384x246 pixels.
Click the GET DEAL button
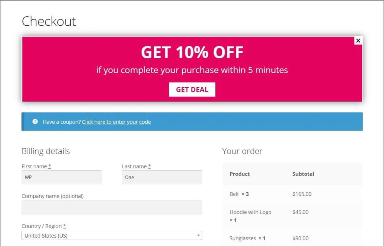pyautogui.click(x=192, y=89)
